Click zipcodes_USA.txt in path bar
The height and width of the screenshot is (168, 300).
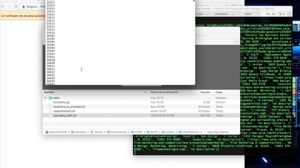point(216,132)
